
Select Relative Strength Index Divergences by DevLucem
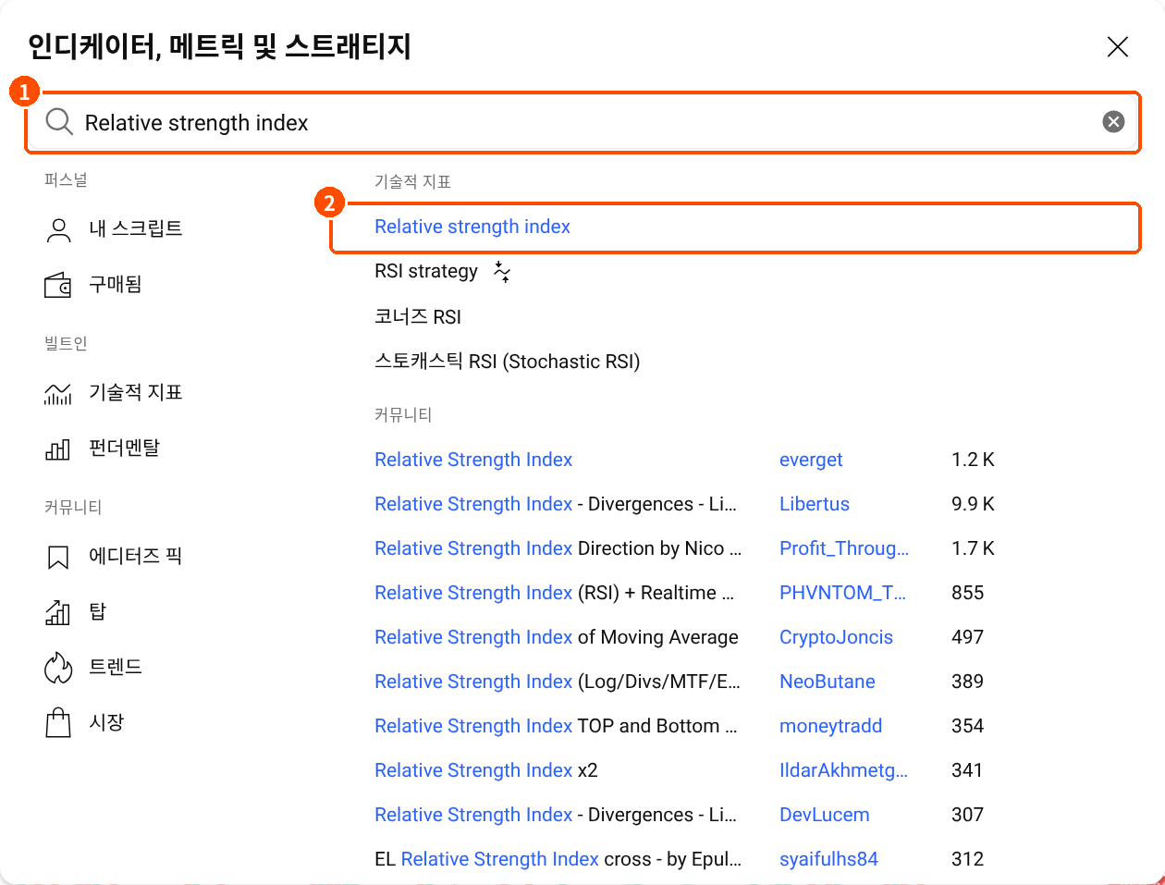(556, 815)
